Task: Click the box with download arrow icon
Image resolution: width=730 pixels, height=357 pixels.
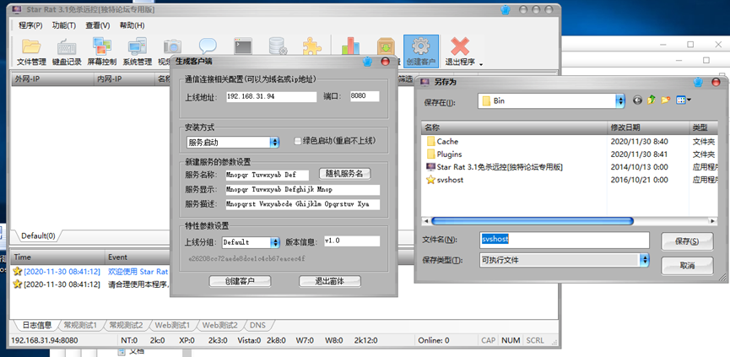Action: pyautogui.click(x=386, y=46)
